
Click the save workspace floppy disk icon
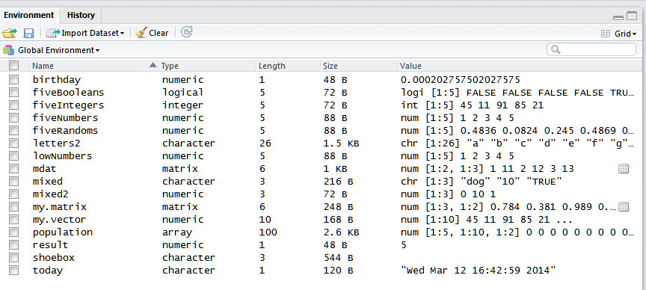click(x=28, y=33)
